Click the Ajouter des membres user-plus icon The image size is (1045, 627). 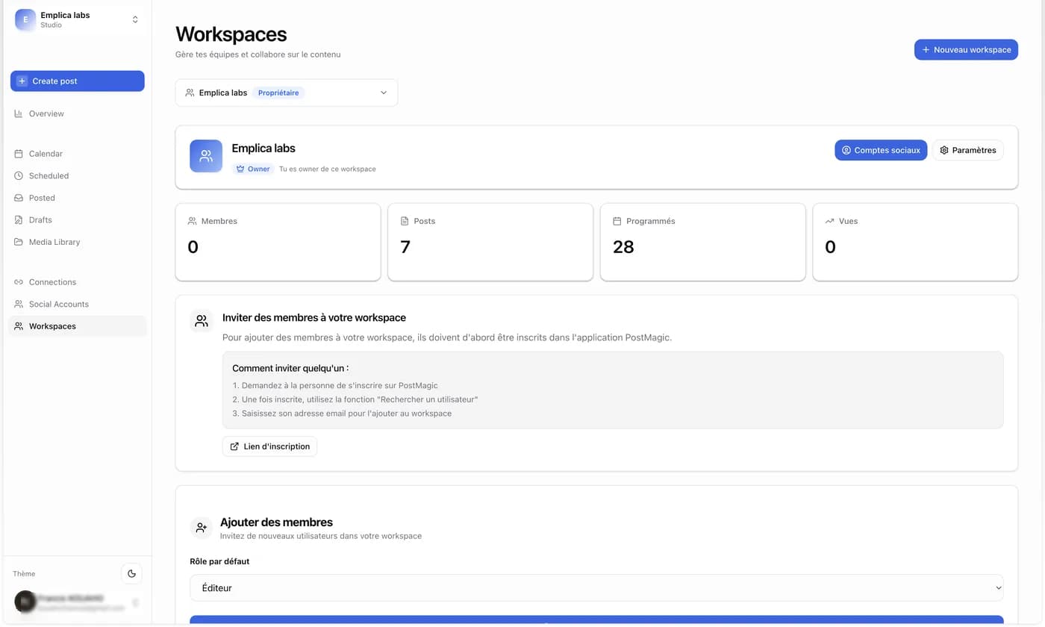coord(202,528)
